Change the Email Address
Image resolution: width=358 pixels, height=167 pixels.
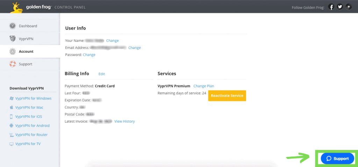tap(135, 48)
